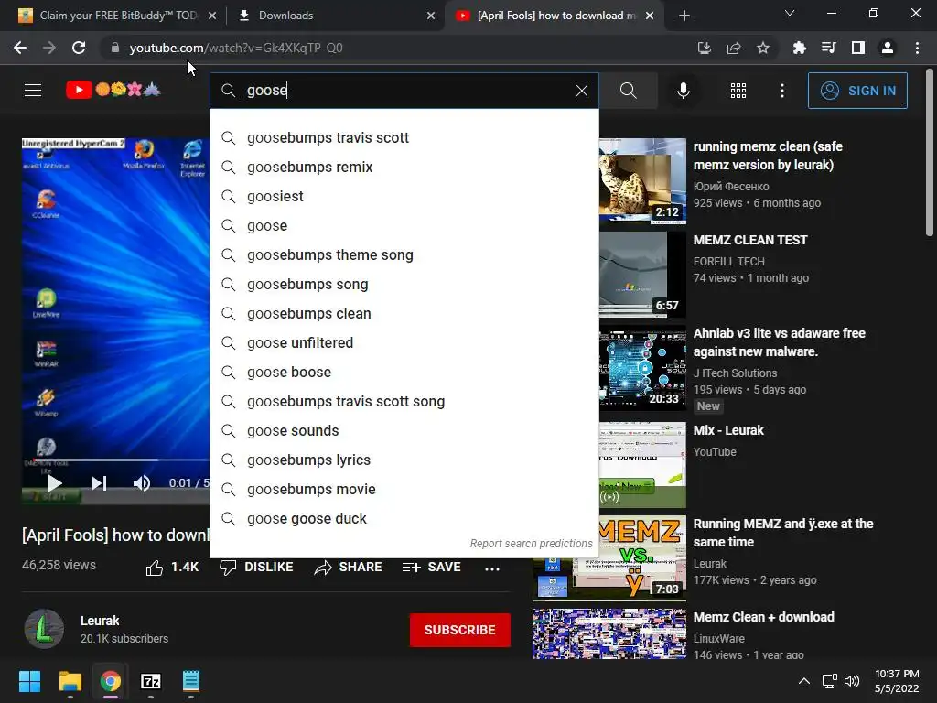
Task: Open the Leurak channel avatar
Action: coord(44,629)
